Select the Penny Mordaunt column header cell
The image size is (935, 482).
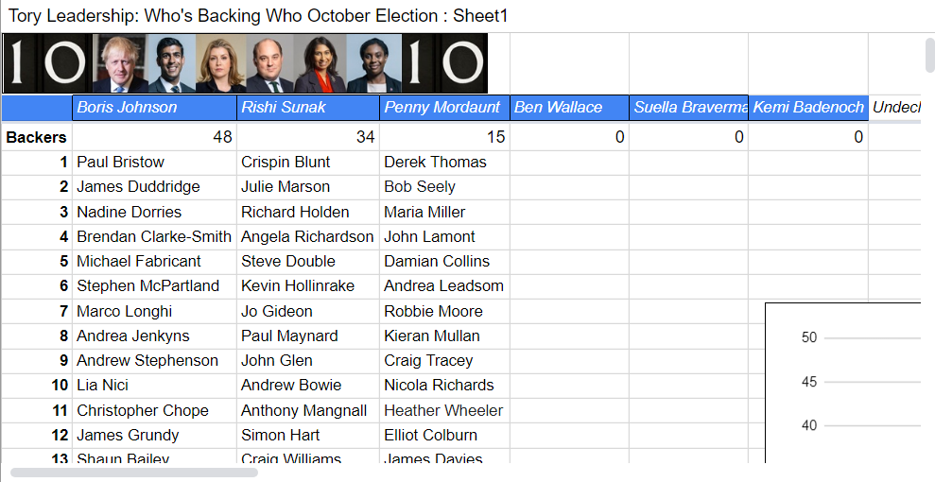coord(444,108)
